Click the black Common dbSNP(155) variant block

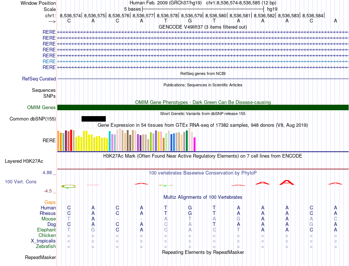point(93,119)
